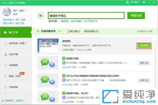Click the green back arrow icon
158x105 pixels.
coord(41,16)
